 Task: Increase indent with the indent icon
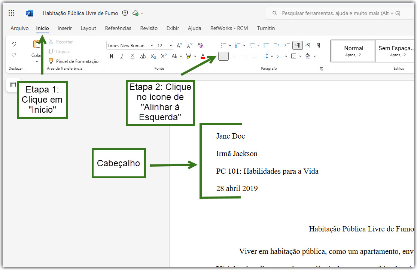287,45
